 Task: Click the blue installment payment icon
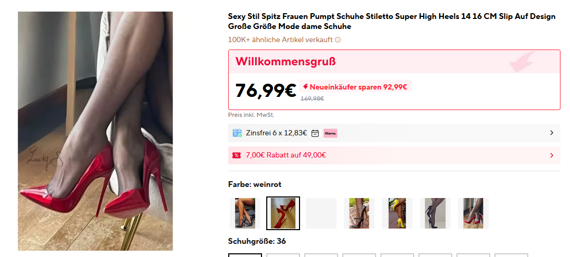[237, 133]
